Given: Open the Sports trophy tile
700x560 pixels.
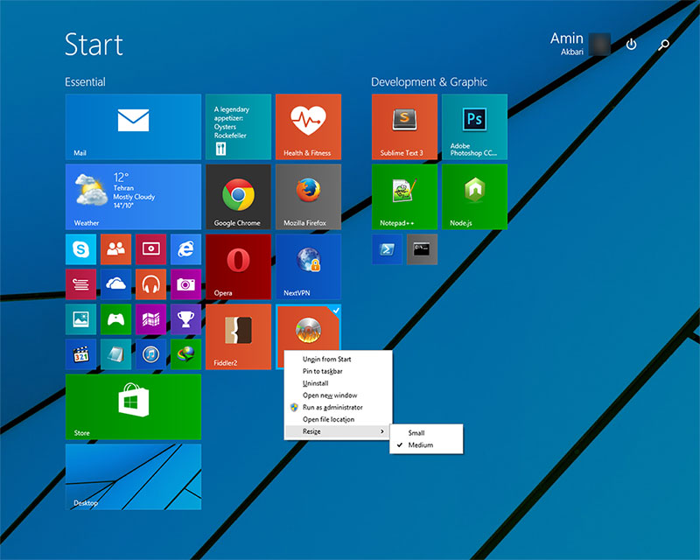Looking at the screenshot, I should point(185,319).
